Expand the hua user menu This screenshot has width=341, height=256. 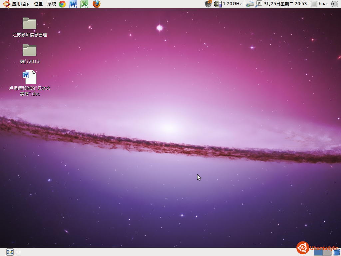(319, 4)
